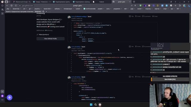191x107 pixels.
Task: Click View GitHub Profile button
Action: tap(50, 39)
